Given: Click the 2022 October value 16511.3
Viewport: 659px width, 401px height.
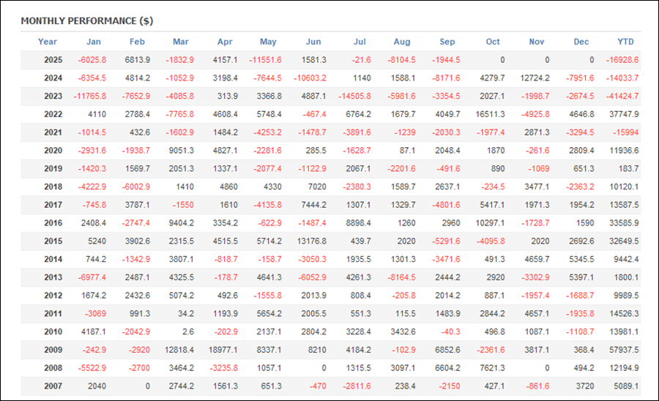Looking at the screenshot, I should click(488, 114).
